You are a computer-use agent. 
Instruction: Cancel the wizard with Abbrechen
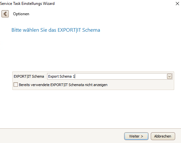tap(163, 136)
